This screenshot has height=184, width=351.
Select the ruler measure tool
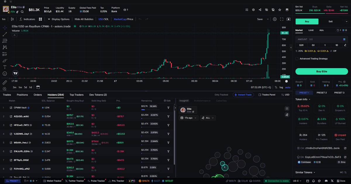pyautogui.click(x=5, y=83)
